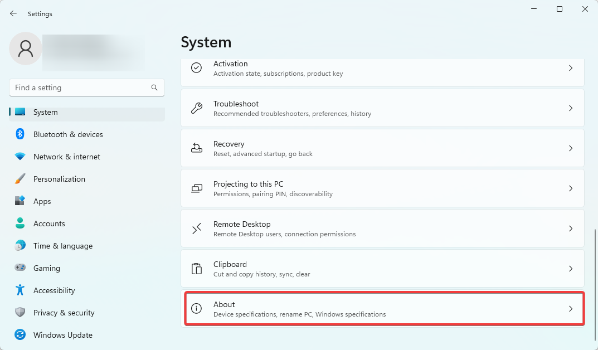Click the Accessibility figure icon
Image resolution: width=598 pixels, height=350 pixels.
20,290
